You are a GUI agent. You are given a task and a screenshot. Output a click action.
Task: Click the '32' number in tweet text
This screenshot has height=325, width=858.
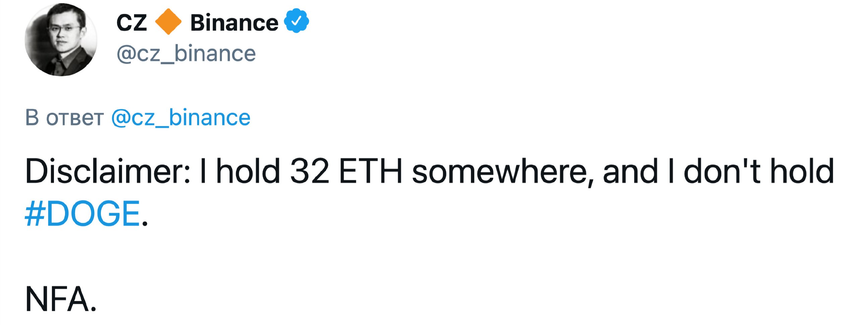coord(310,171)
